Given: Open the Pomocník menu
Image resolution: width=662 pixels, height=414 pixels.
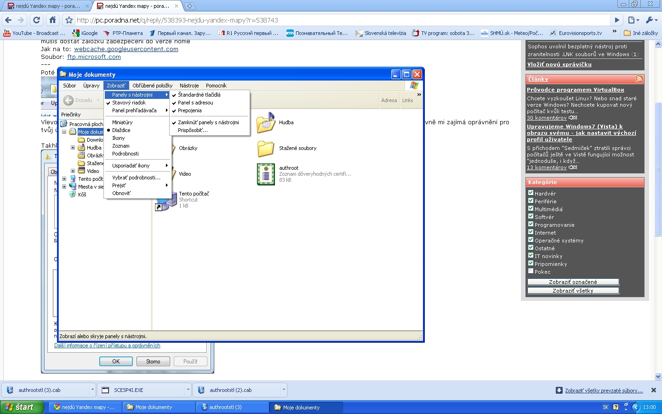Looking at the screenshot, I should click(x=216, y=86).
